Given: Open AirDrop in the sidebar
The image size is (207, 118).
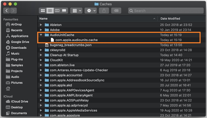Looking at the screenshot, I should click(14, 24).
